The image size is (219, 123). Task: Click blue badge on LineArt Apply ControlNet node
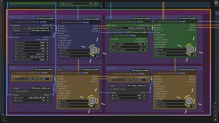pyautogui.click(x=179, y=73)
